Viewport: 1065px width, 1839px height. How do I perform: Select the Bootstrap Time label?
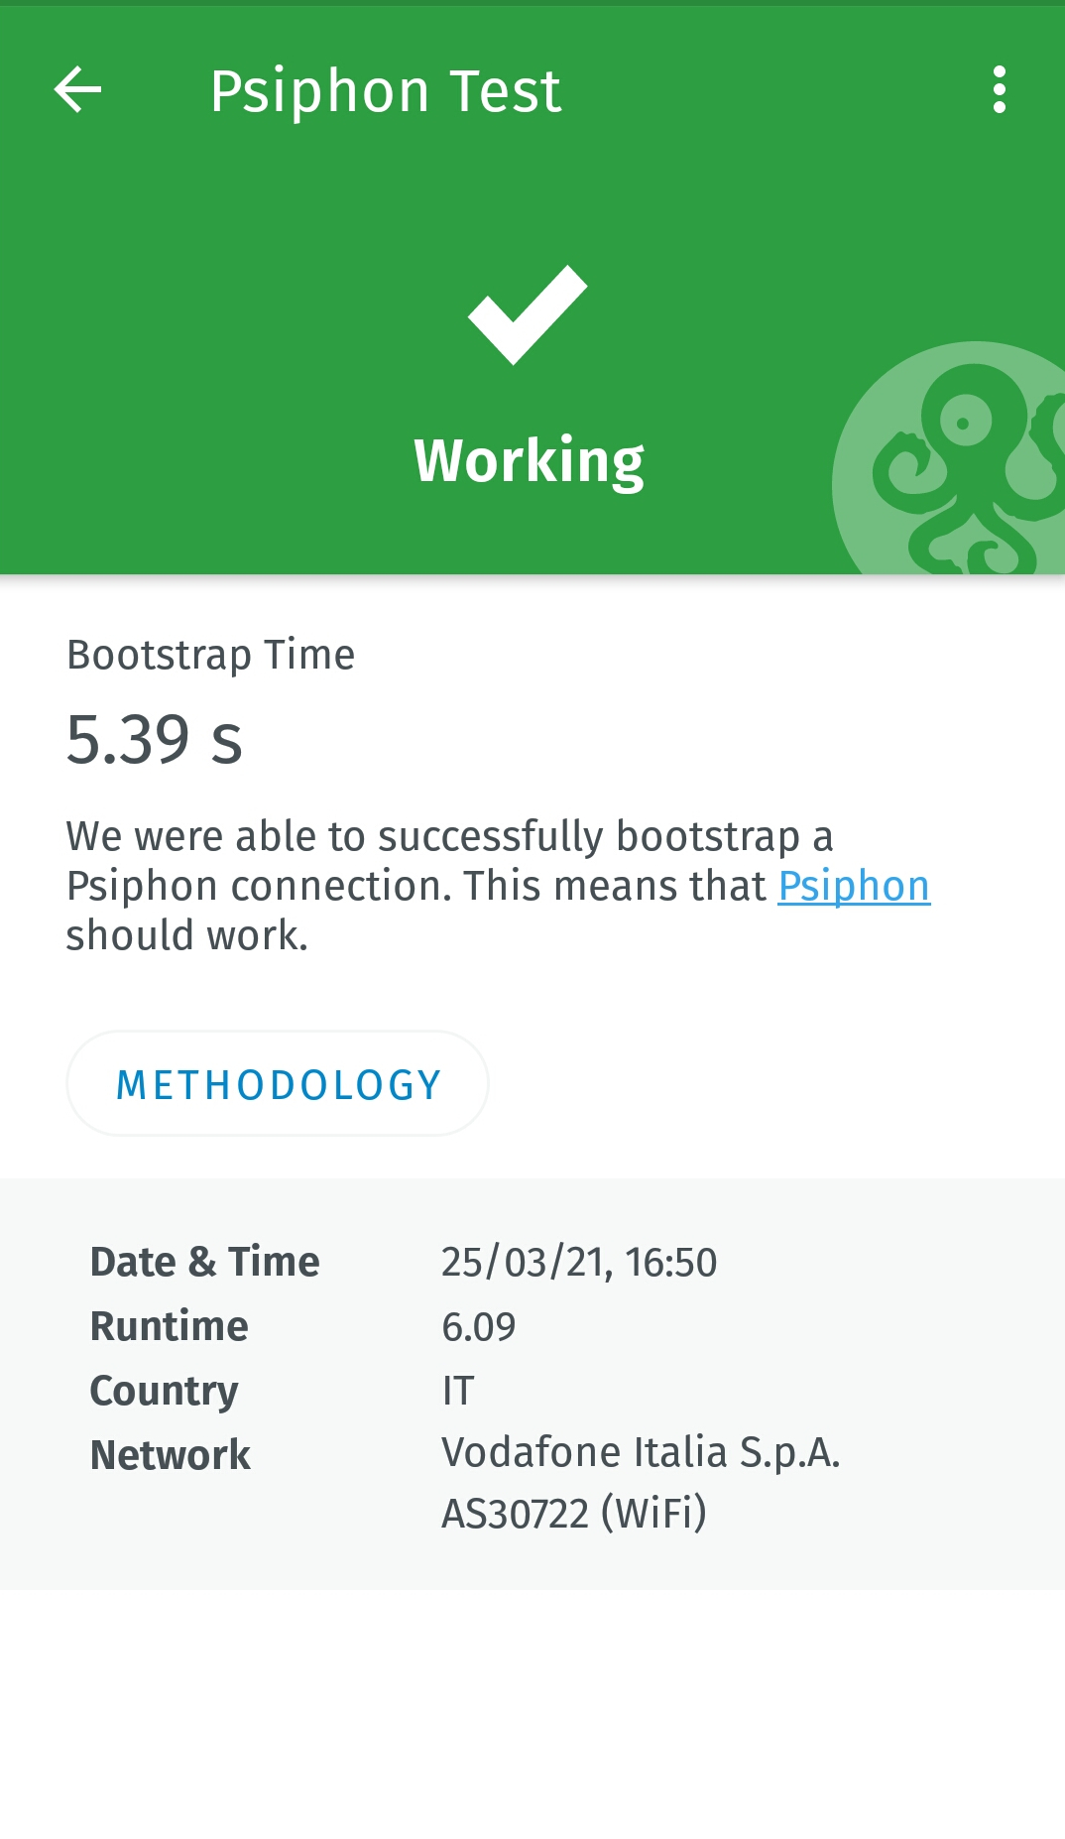210,655
